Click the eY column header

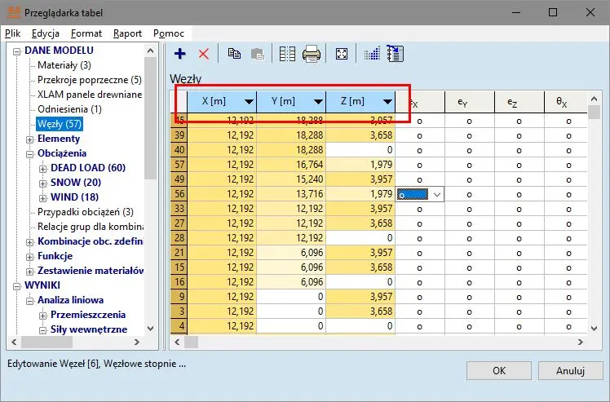click(462, 102)
